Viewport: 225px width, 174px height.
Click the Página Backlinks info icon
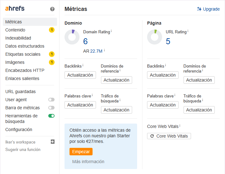165,65
